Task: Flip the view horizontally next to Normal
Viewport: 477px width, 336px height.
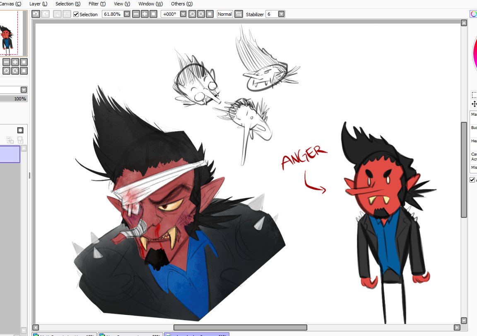Action: 238,14
